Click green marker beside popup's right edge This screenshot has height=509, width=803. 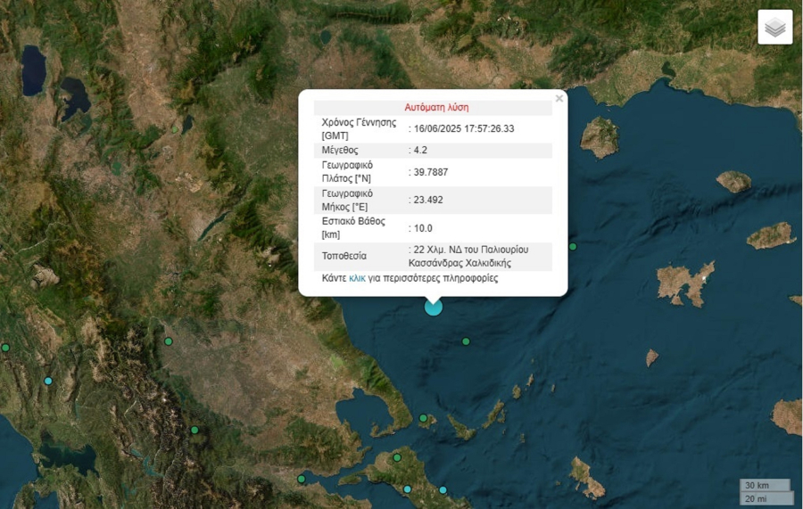pos(573,247)
